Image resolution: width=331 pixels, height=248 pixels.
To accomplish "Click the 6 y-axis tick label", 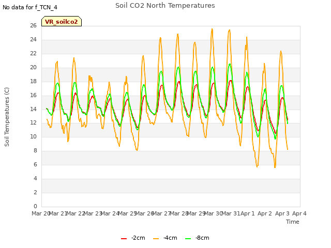I will pos(35,165).
